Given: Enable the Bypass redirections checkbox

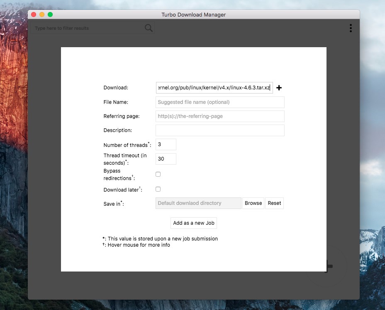Looking at the screenshot, I should pyautogui.click(x=158, y=174).
